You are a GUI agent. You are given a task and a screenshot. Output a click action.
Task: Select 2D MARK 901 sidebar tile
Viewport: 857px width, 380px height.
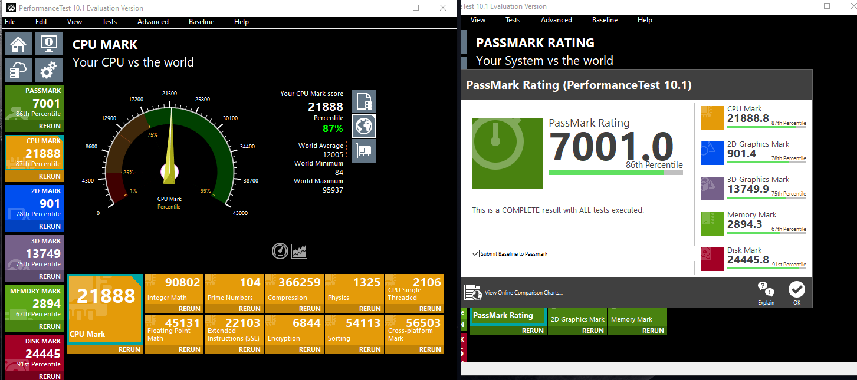34,203
